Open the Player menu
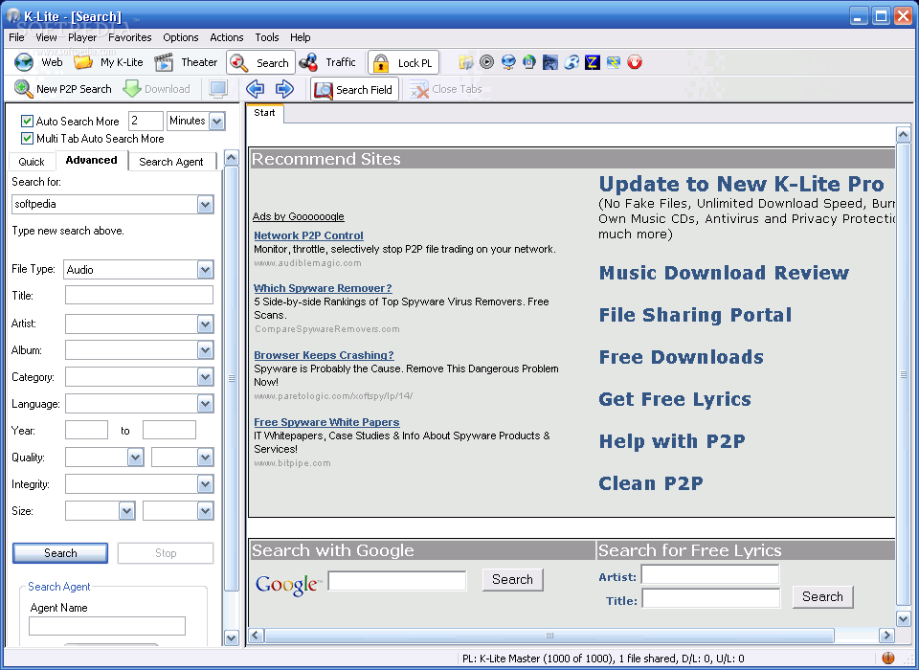 82,37
